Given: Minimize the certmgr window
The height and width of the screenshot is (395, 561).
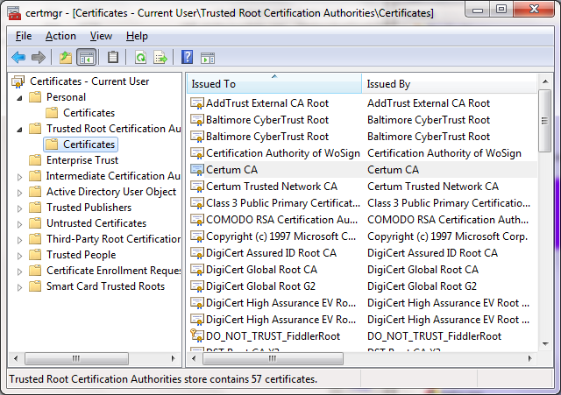Looking at the screenshot, I should (477, 10).
